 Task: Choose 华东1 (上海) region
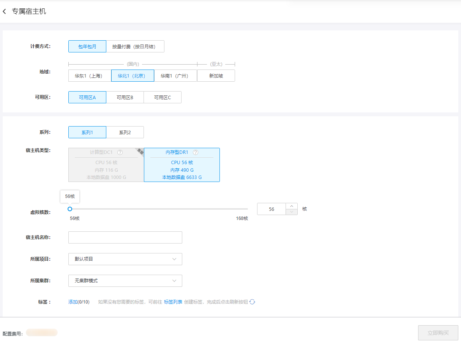(90, 76)
